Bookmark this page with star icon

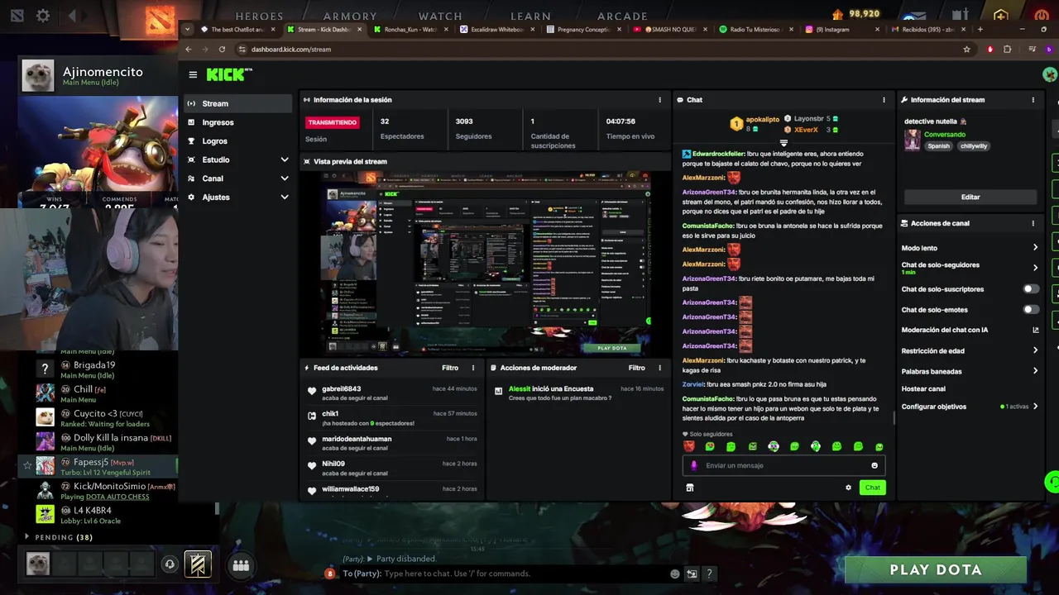coord(966,49)
